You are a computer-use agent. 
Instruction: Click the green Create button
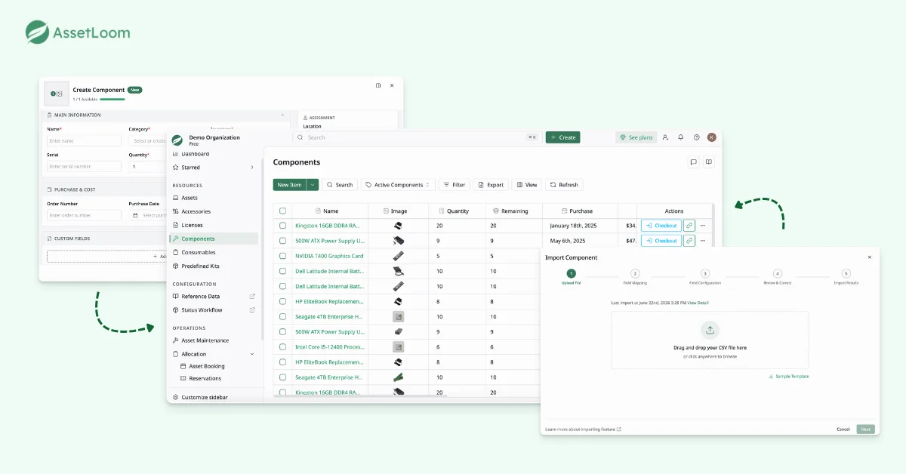(563, 137)
